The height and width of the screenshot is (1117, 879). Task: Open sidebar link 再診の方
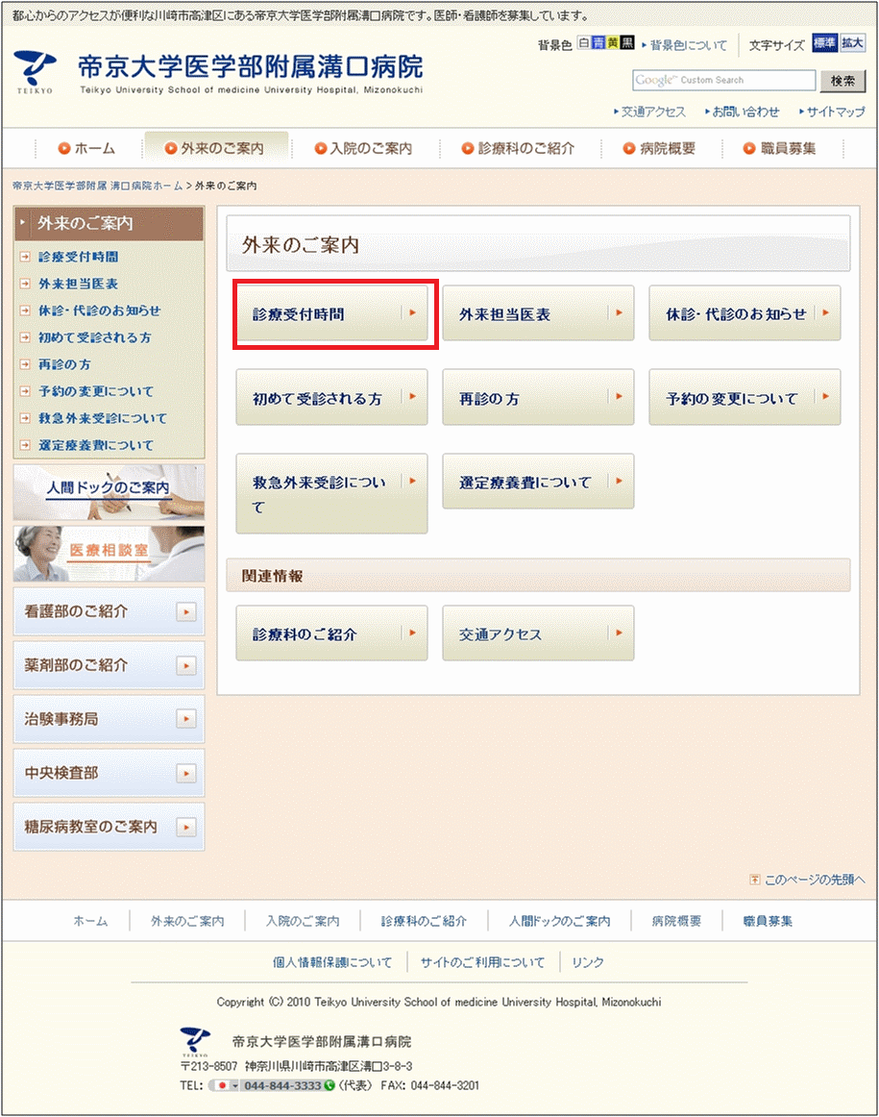click(x=64, y=364)
